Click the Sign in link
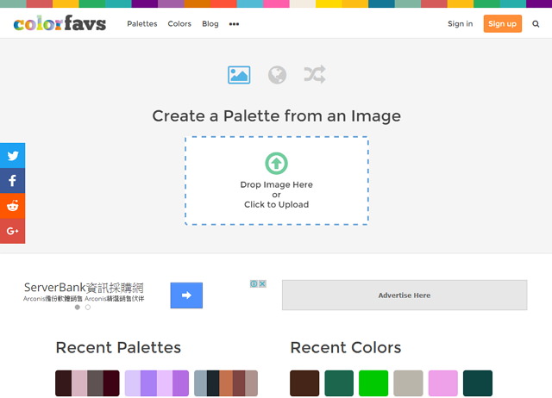The height and width of the screenshot is (398, 552). 460,24
